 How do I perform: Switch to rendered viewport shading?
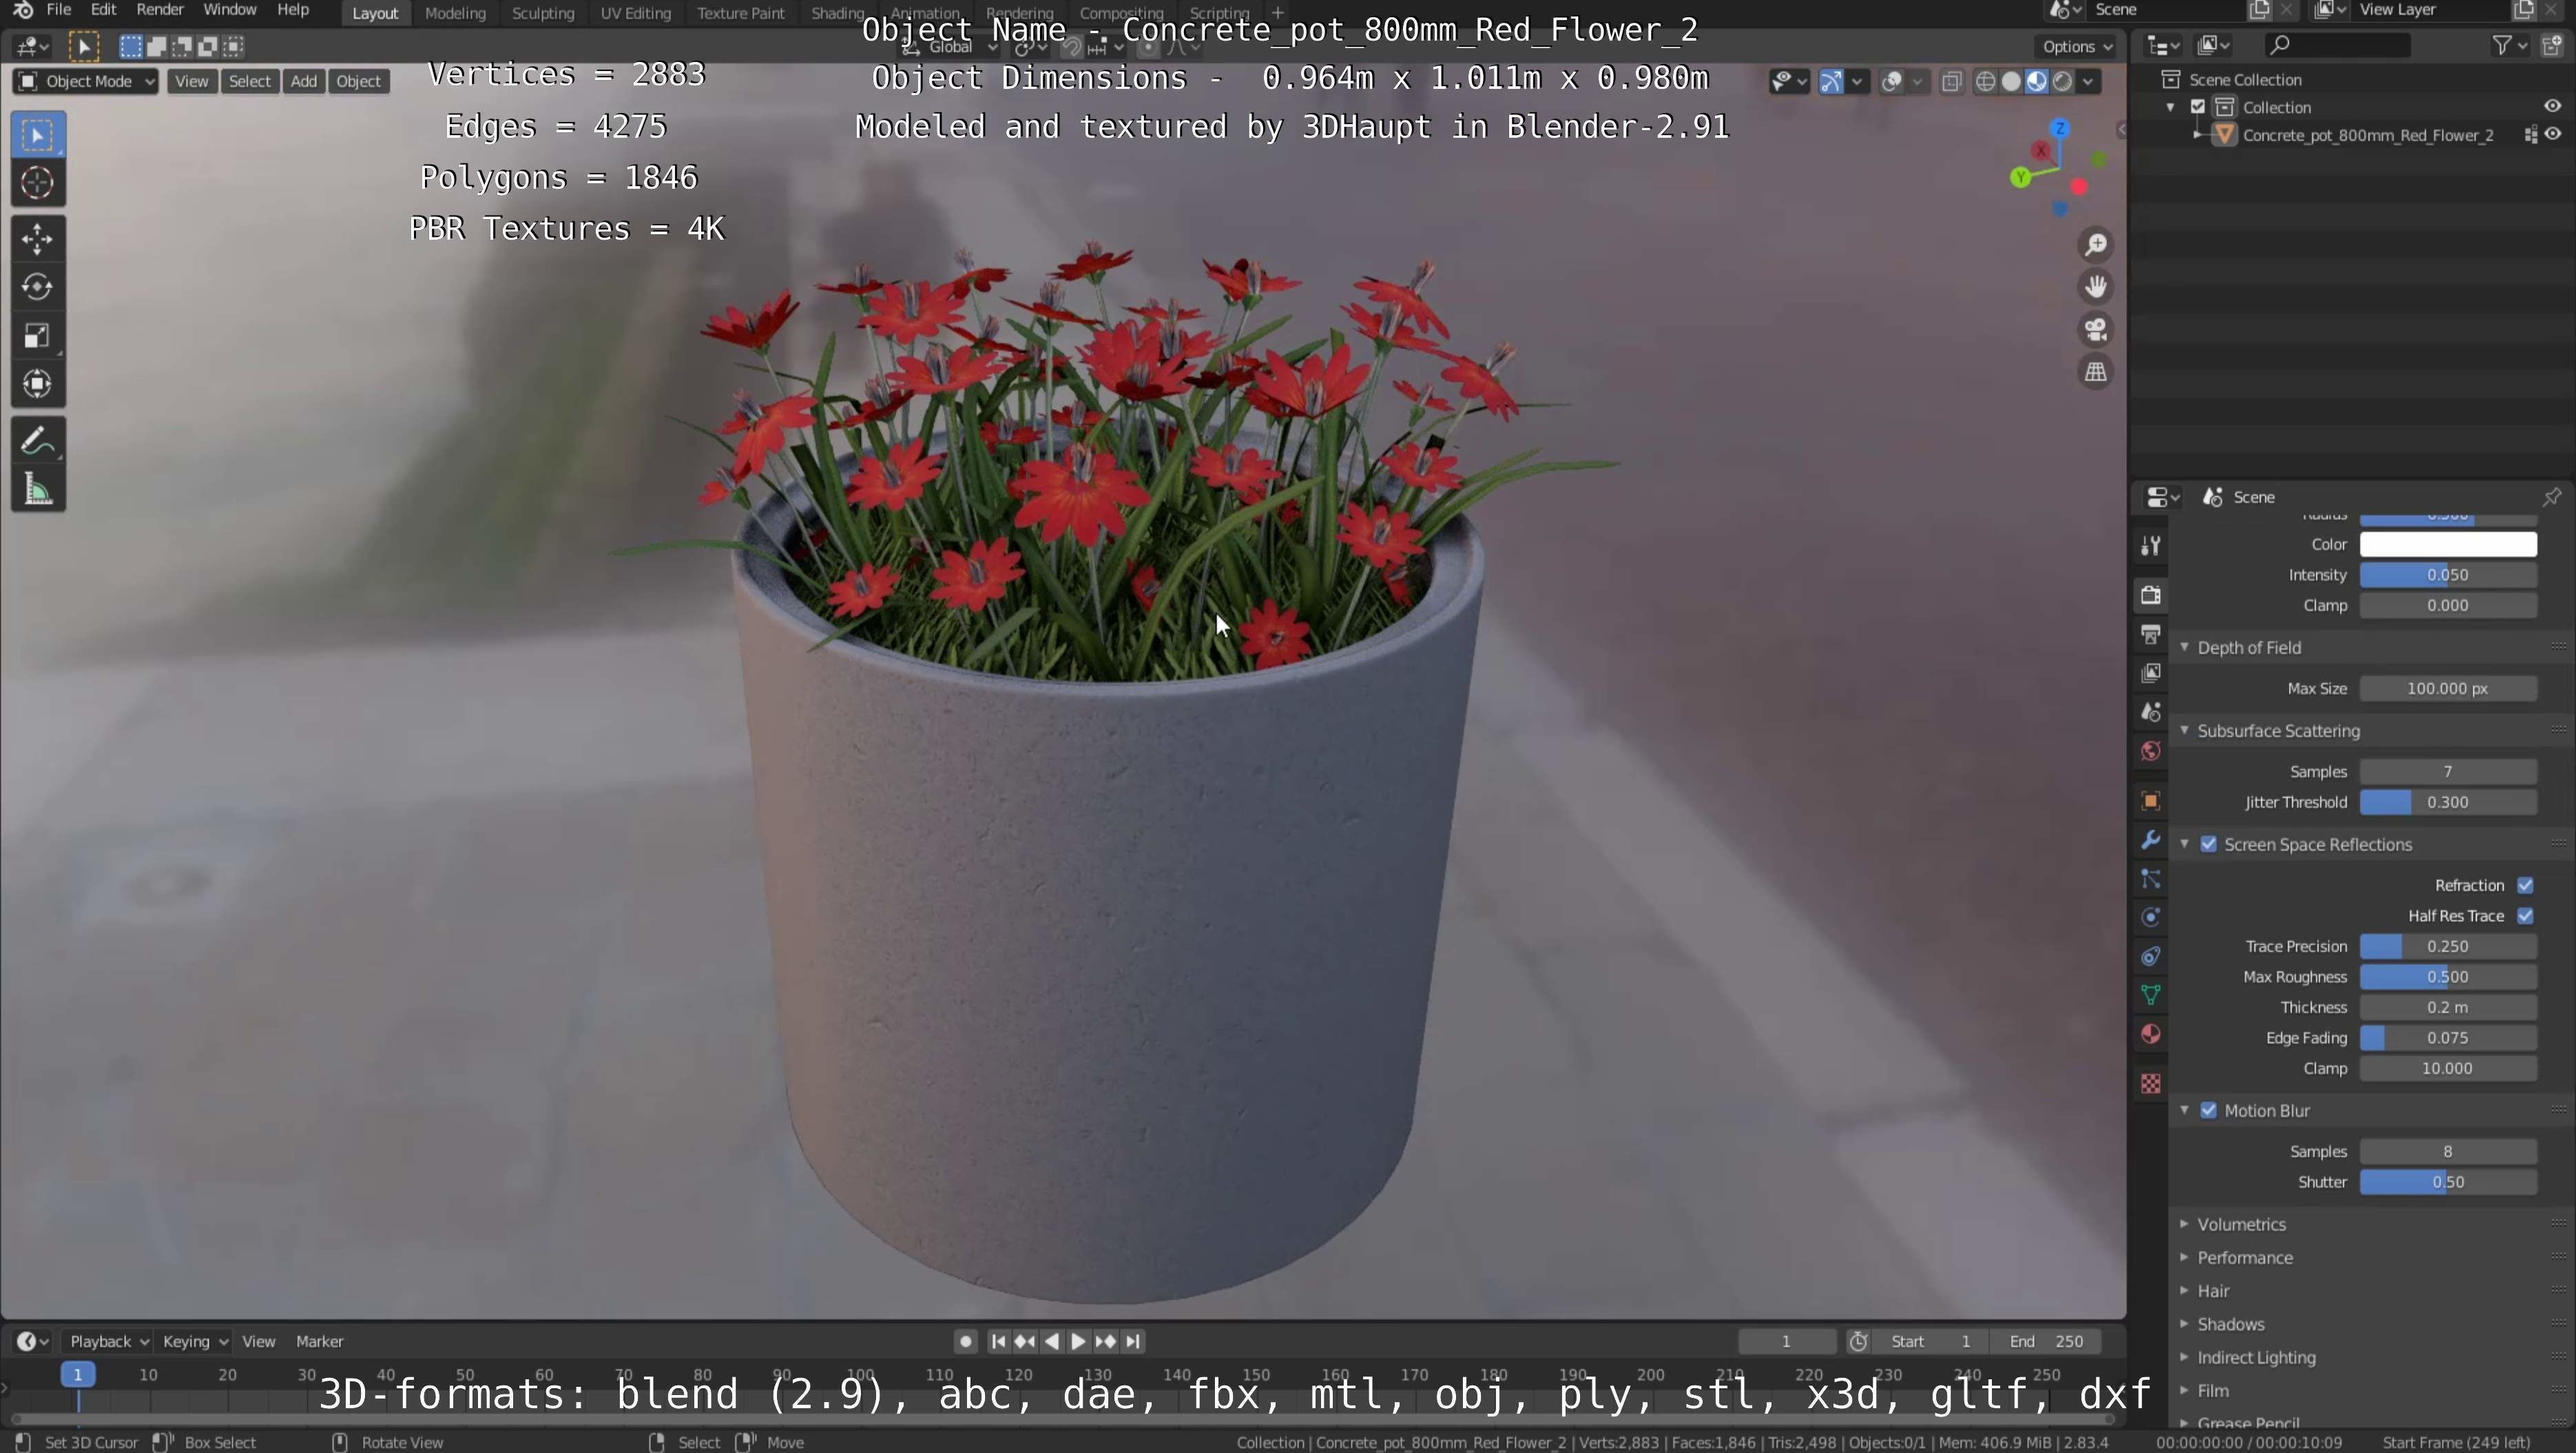tap(2062, 82)
